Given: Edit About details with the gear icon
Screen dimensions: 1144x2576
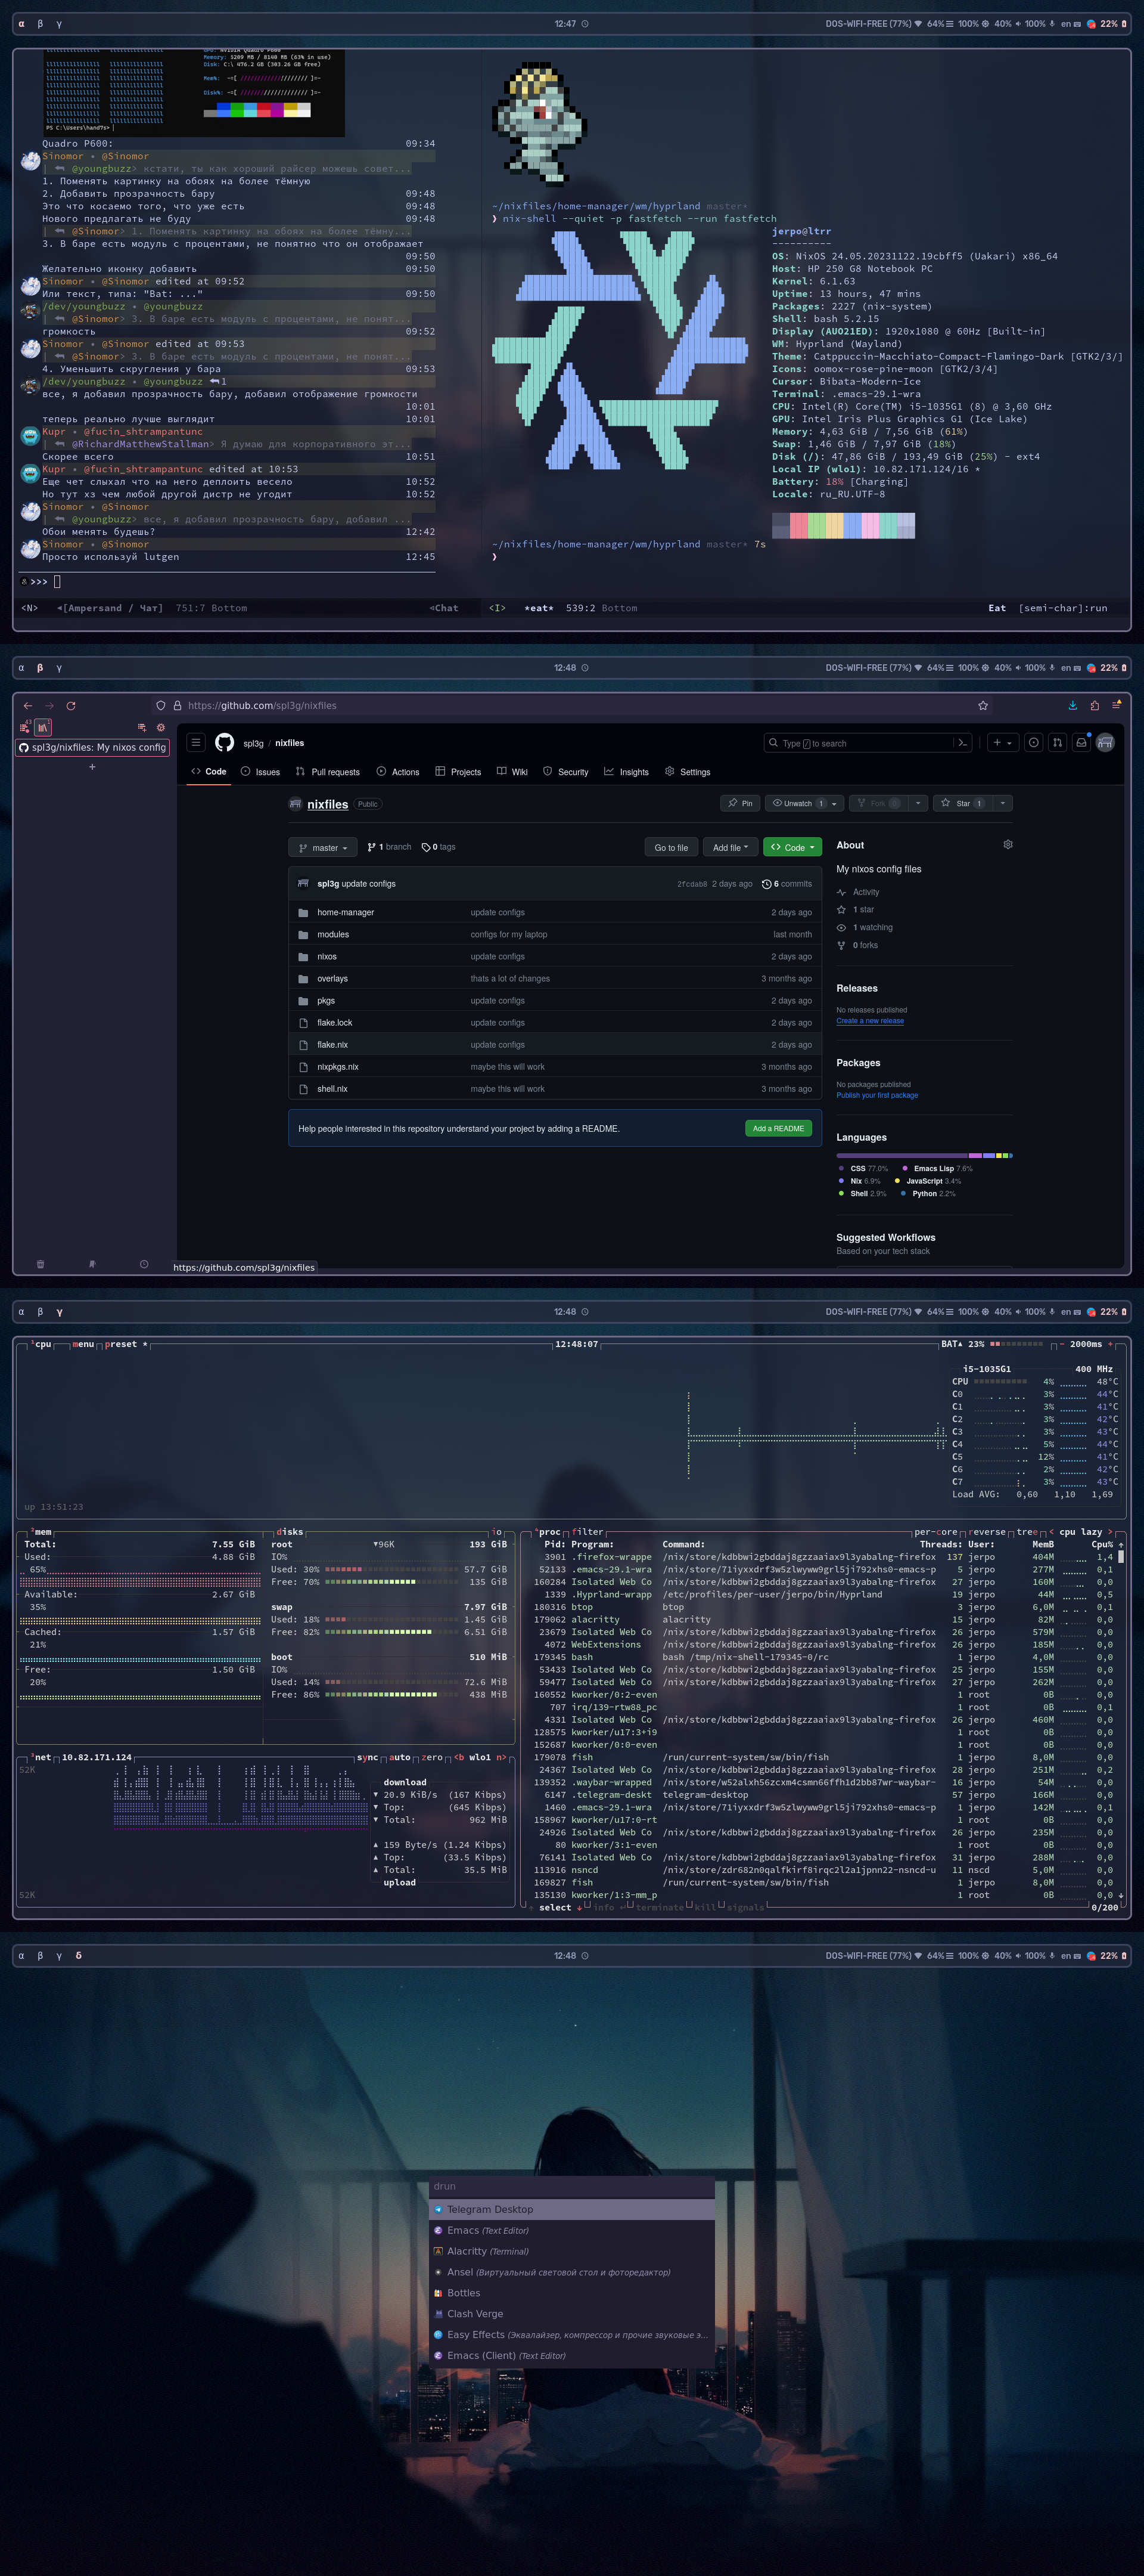Looking at the screenshot, I should (x=1008, y=845).
